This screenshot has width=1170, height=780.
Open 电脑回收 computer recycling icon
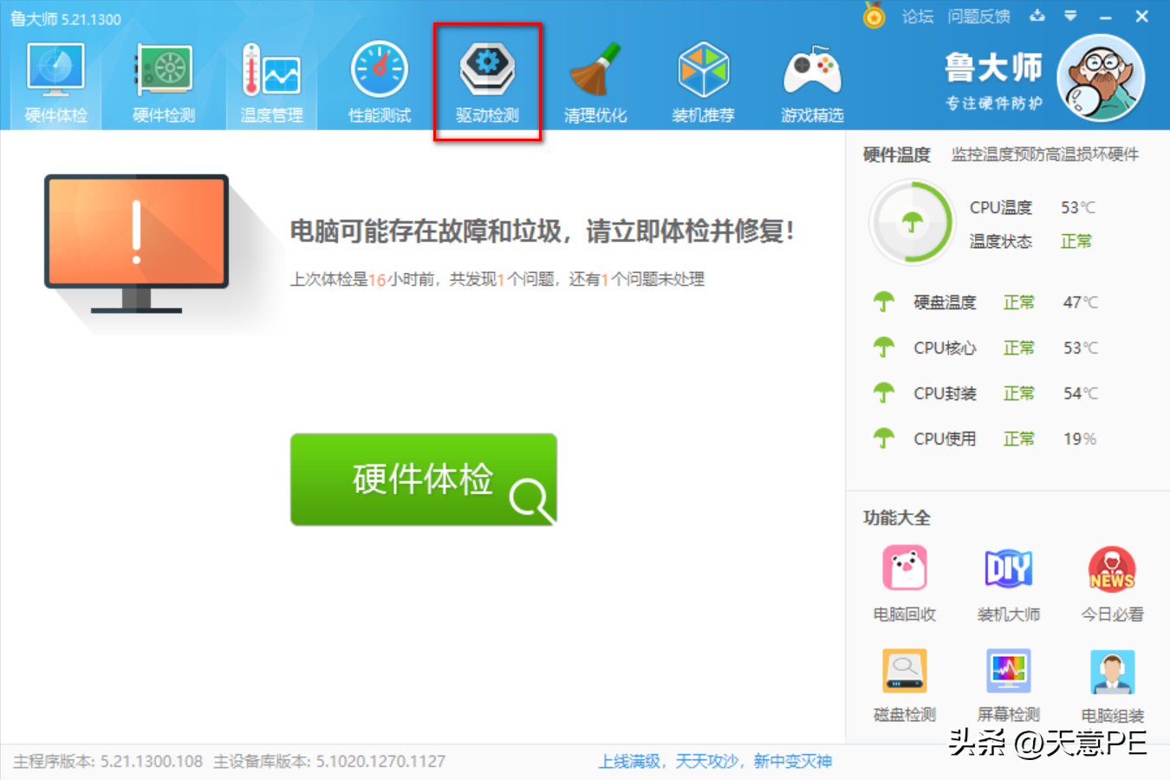(904, 581)
